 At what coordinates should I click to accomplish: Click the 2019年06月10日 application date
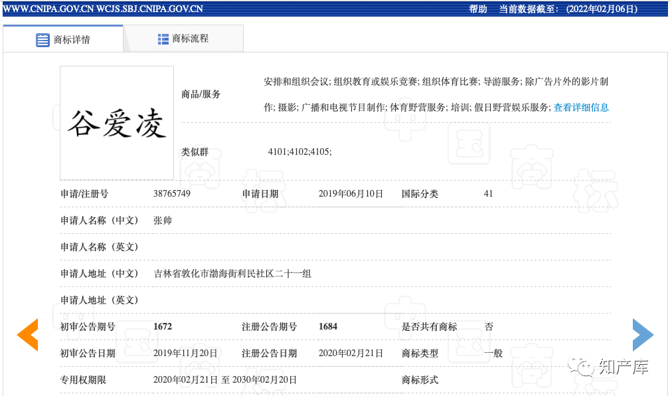coord(351,194)
